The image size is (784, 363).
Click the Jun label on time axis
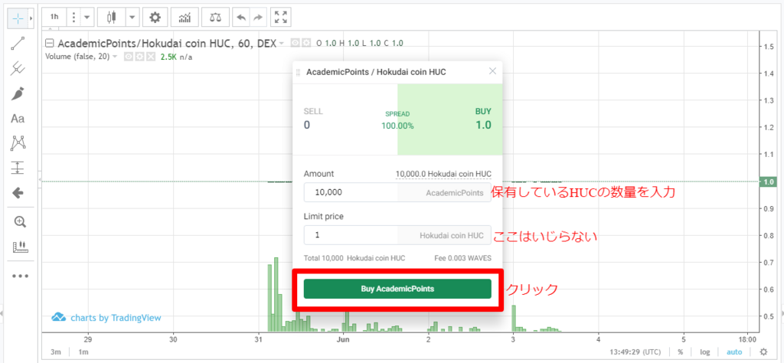click(x=343, y=338)
